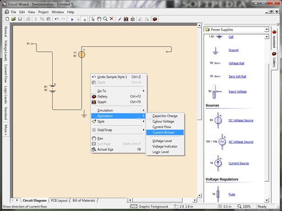Click the New document icon
Screen dimensions: 282x211
tap(7, 19)
